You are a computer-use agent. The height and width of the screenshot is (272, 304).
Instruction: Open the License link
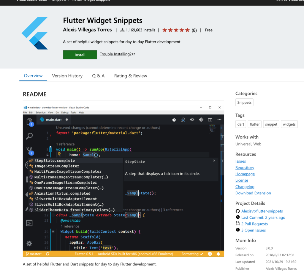tap(242, 180)
